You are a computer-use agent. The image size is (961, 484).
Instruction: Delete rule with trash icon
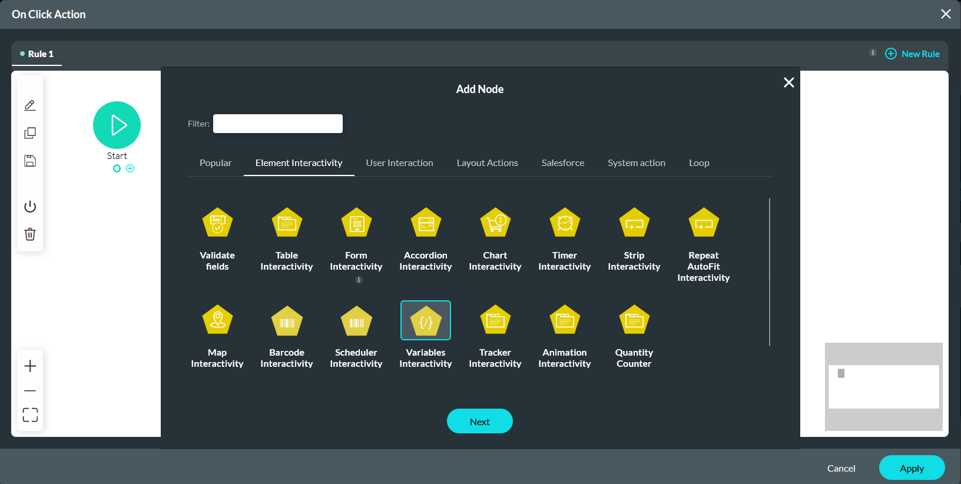click(30, 234)
